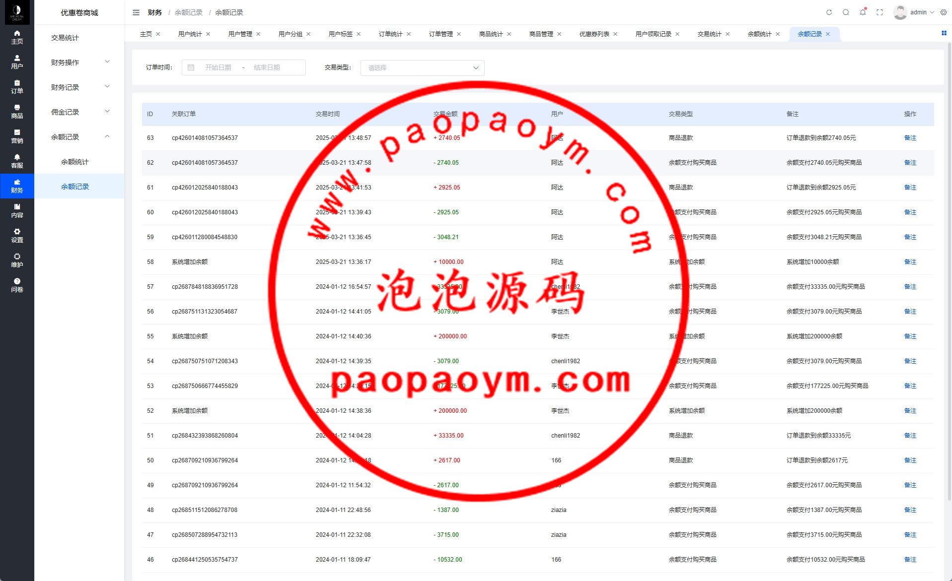Viewport: 952px width, 581px height.
Task: Toggle fullscreen mode icon
Action: pyautogui.click(x=879, y=12)
